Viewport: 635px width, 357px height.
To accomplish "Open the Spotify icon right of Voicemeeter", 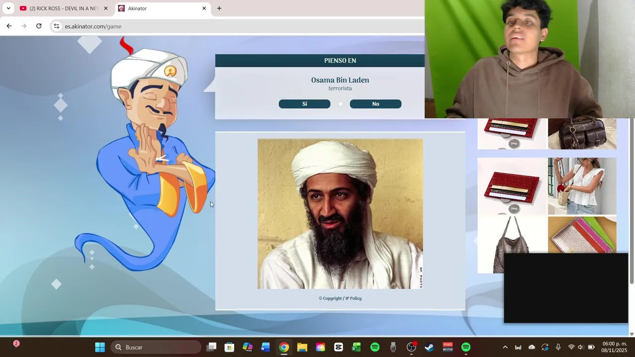I will point(466,347).
